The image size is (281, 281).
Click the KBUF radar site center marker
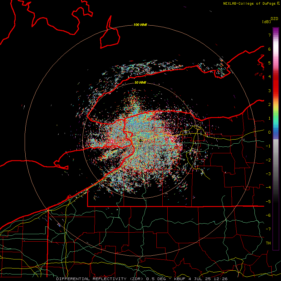(140, 140)
